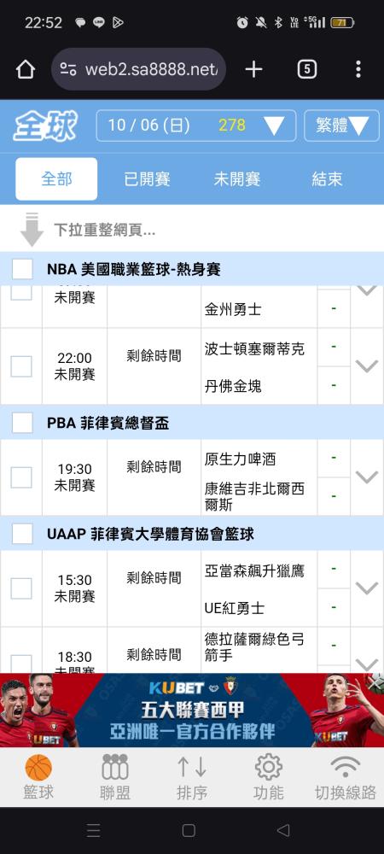Check the PBA 菲律賓總督盃 league checkbox
Image resolution: width=384 pixels, height=854 pixels.
(x=22, y=423)
